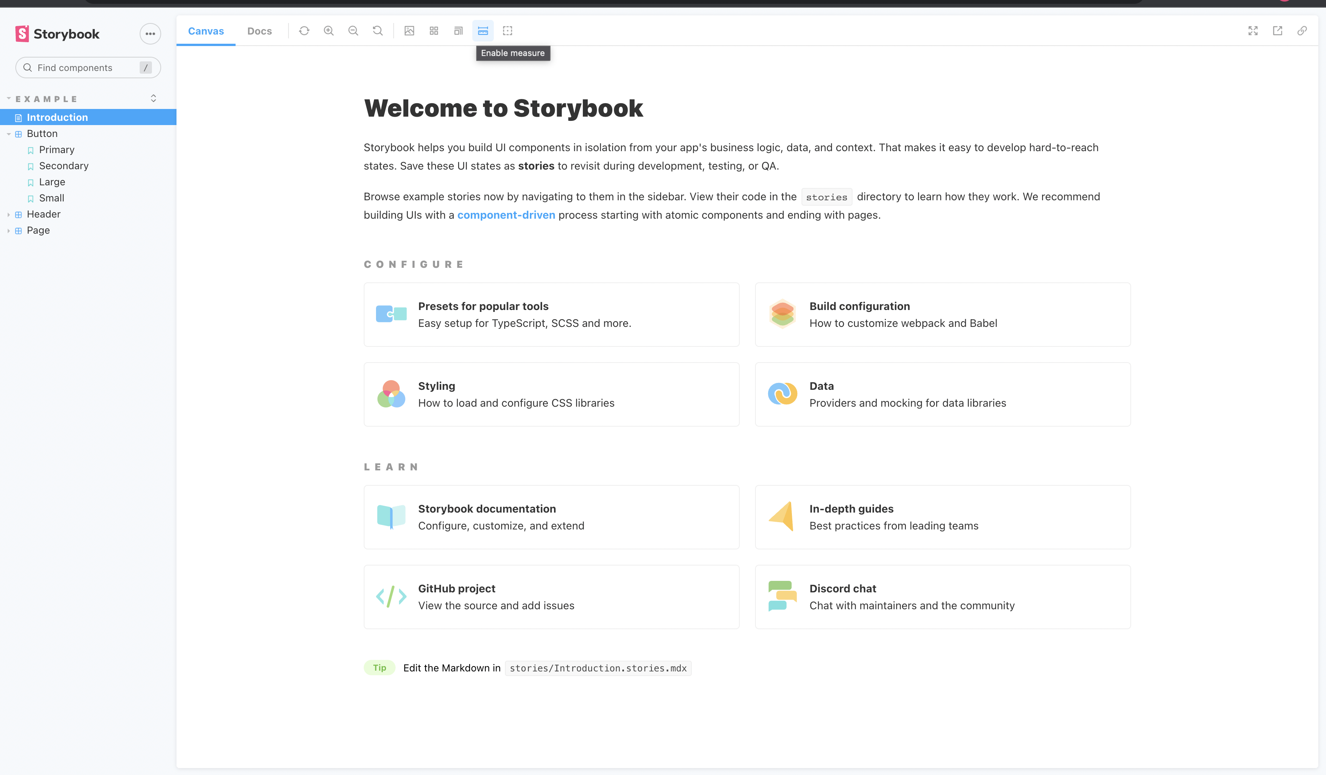The width and height of the screenshot is (1326, 775).
Task: Click the puzzle plugin icon for Presets
Action: (x=391, y=314)
